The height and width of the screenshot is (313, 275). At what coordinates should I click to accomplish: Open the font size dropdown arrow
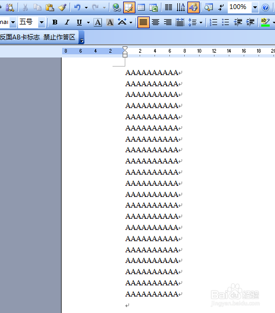click(x=41, y=22)
